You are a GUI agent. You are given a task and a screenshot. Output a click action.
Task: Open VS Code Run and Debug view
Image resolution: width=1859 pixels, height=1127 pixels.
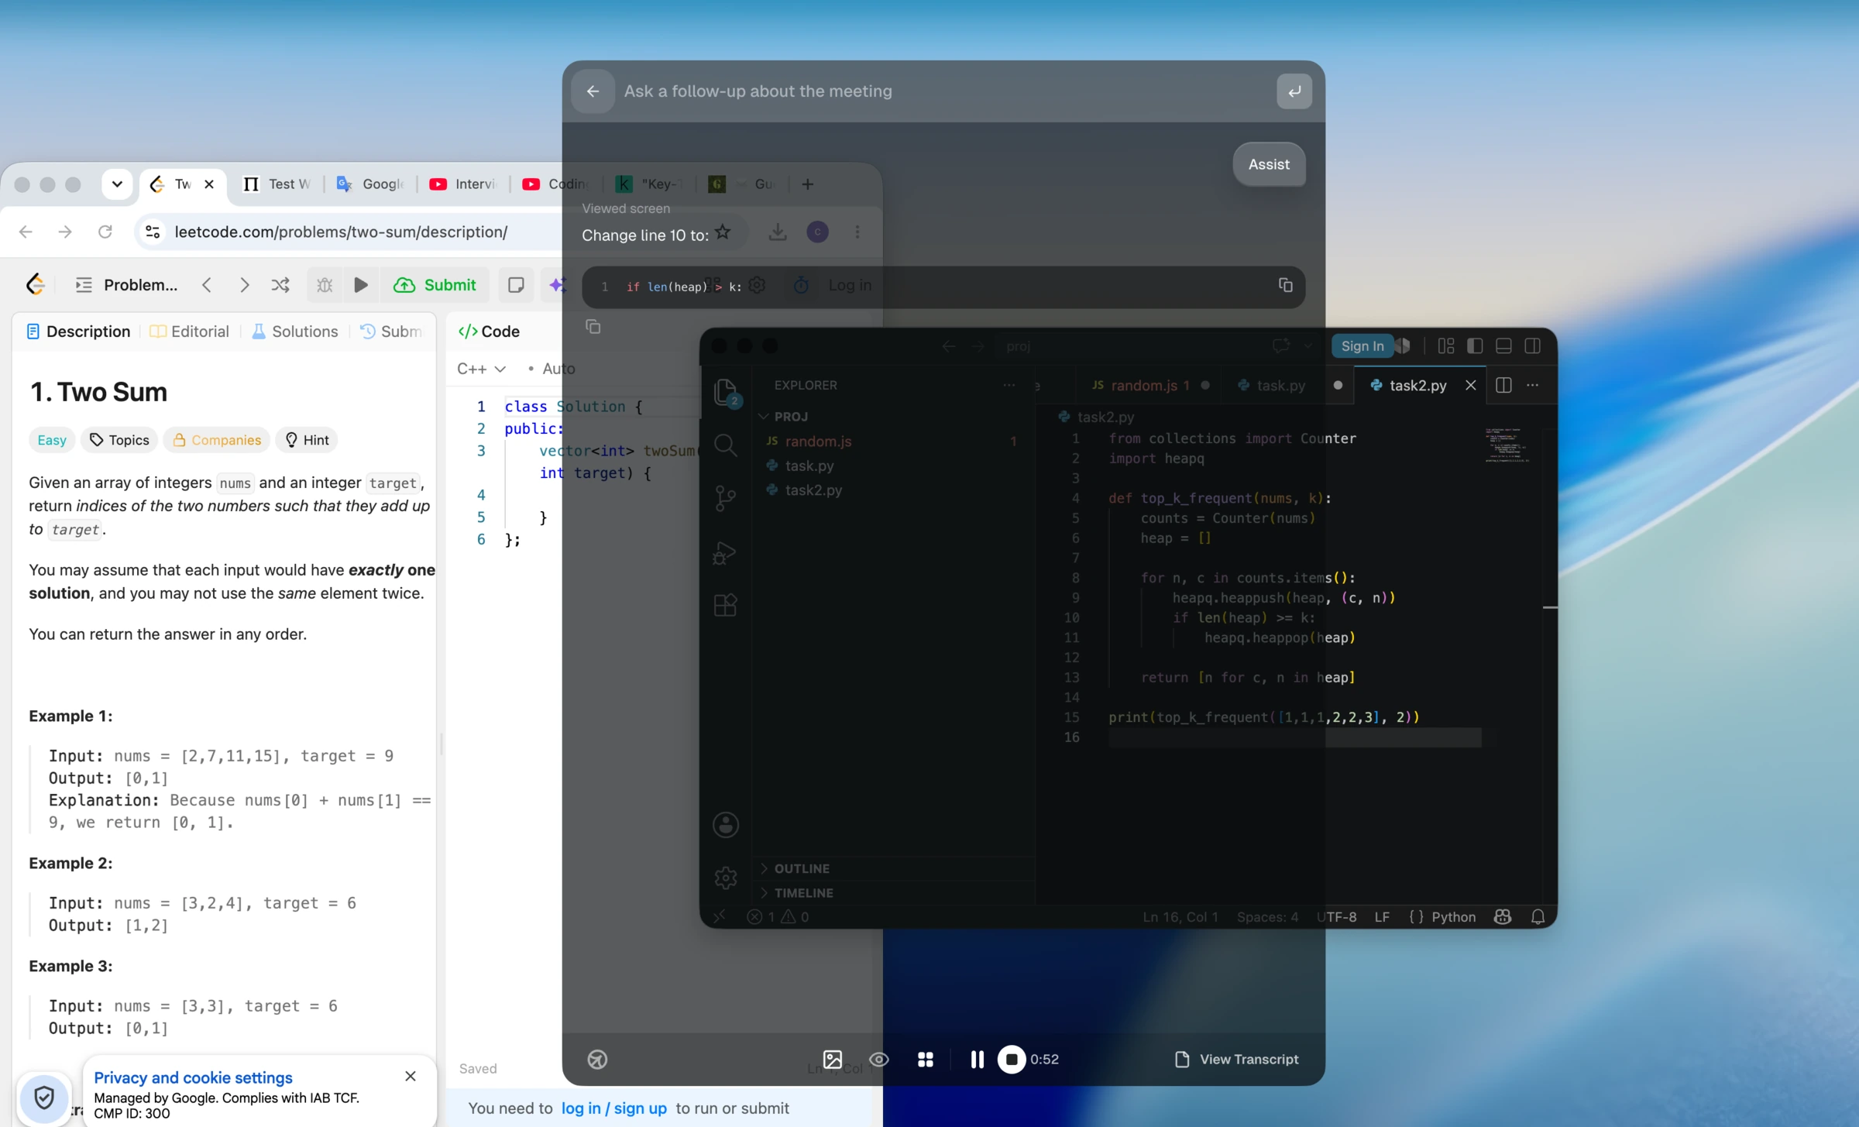(x=725, y=552)
